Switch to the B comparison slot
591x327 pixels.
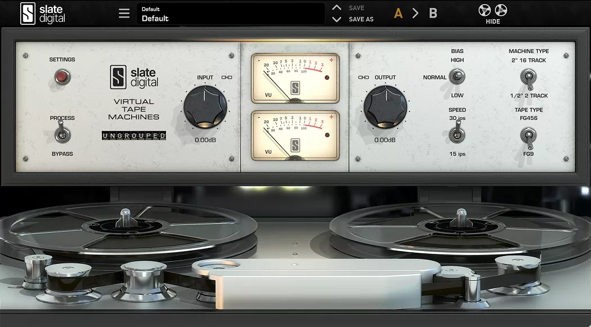point(433,12)
